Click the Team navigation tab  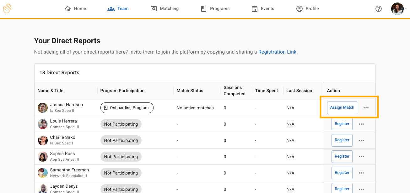(118, 9)
